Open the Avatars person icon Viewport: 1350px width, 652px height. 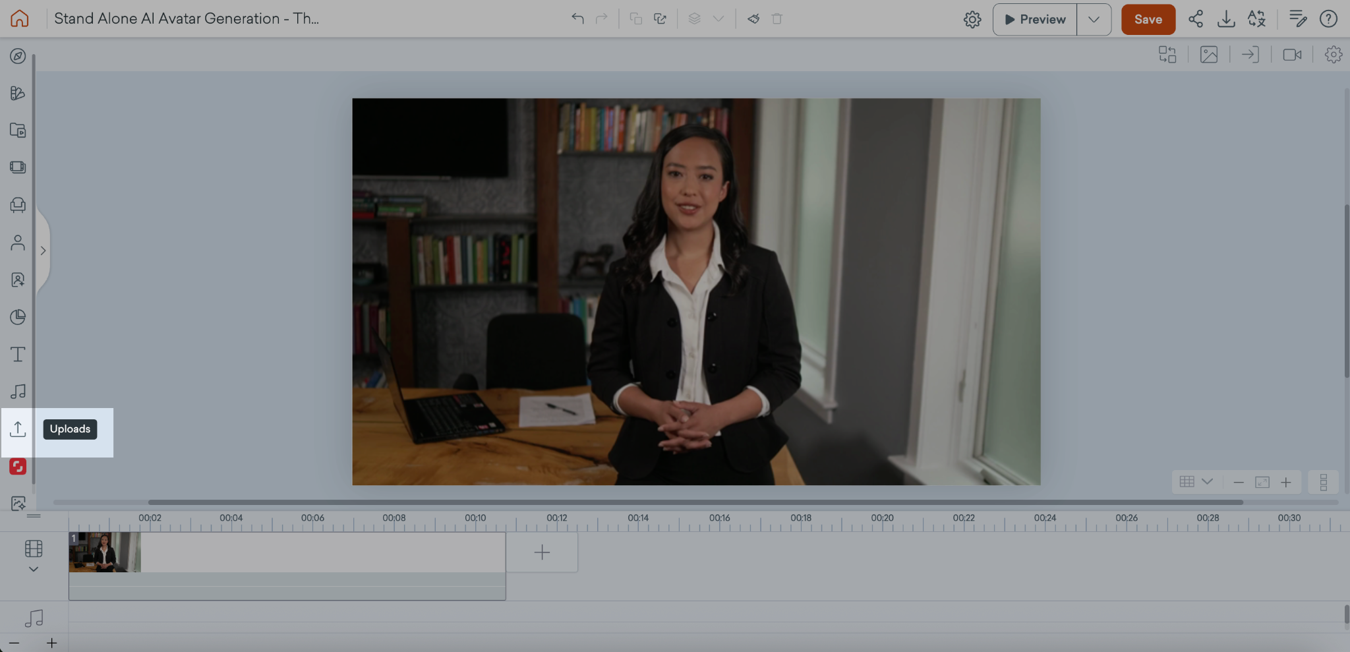pos(18,243)
